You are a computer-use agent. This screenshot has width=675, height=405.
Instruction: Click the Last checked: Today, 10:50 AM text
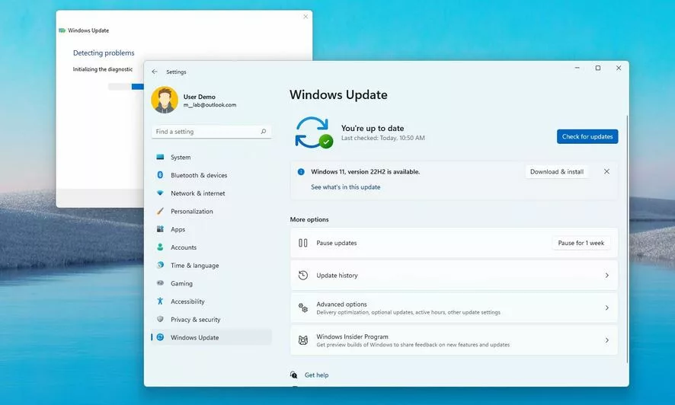coord(382,138)
